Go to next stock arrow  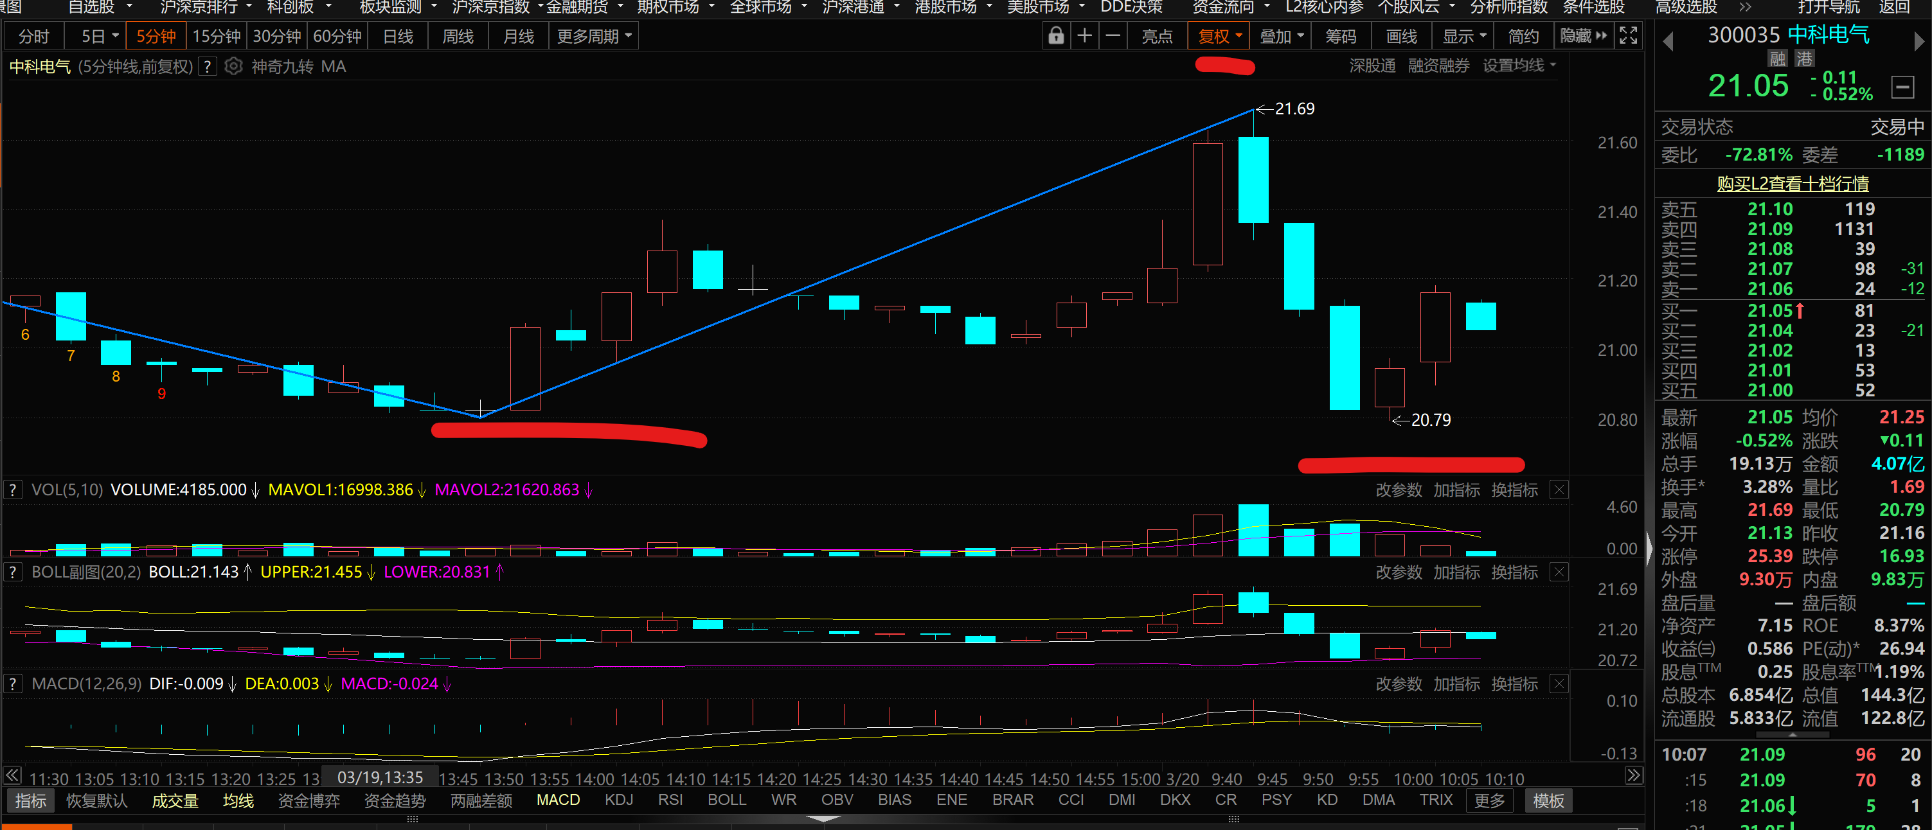[x=1919, y=41]
